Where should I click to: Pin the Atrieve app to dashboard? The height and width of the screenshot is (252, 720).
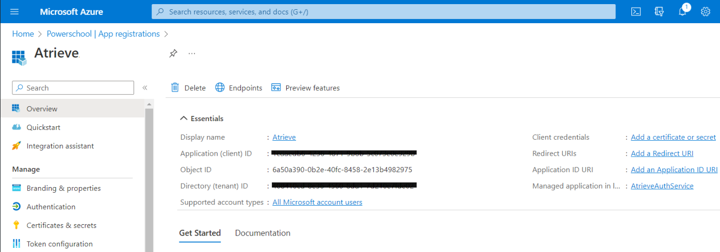(173, 54)
